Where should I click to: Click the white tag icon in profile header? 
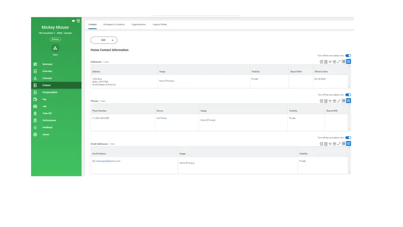[74, 20]
